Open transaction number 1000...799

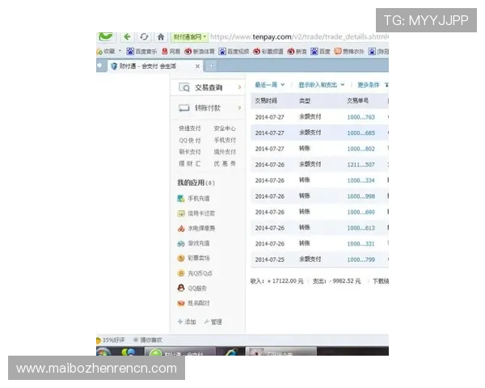click(x=361, y=259)
